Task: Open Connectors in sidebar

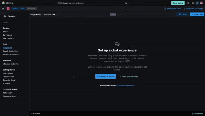Action: (x=7, y=35)
